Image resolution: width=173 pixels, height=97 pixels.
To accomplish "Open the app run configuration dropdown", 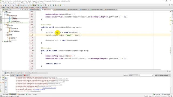I will tap(35, 5).
